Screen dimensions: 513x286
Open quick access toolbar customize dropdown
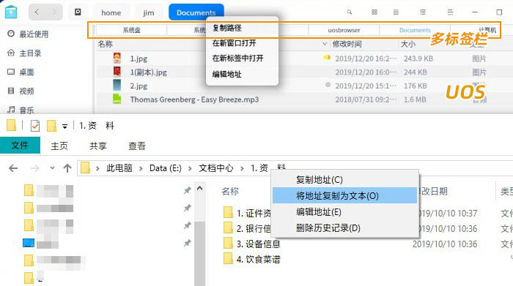(x=64, y=127)
